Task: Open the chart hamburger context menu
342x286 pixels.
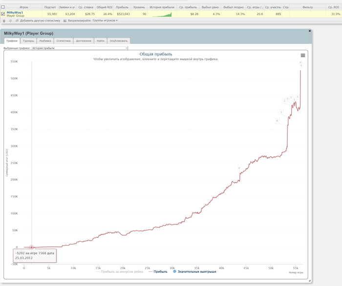Action: point(303,56)
